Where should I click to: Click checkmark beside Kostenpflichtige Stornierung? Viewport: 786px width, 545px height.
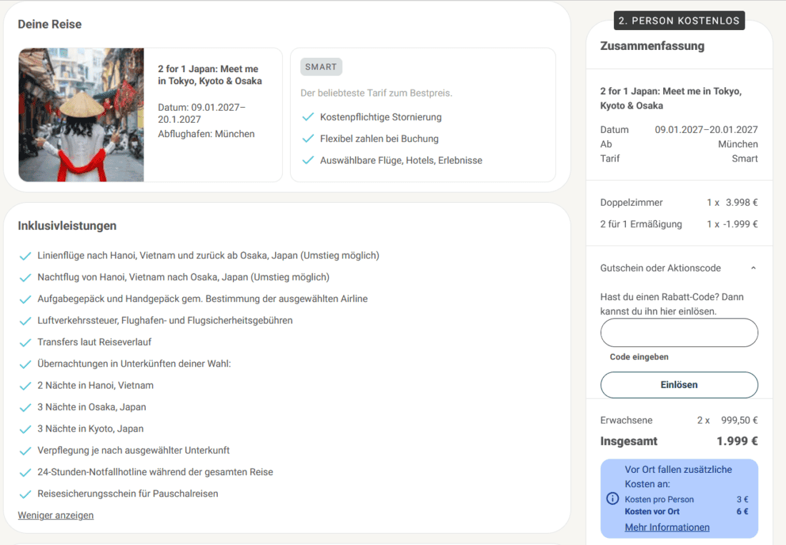pyautogui.click(x=308, y=116)
